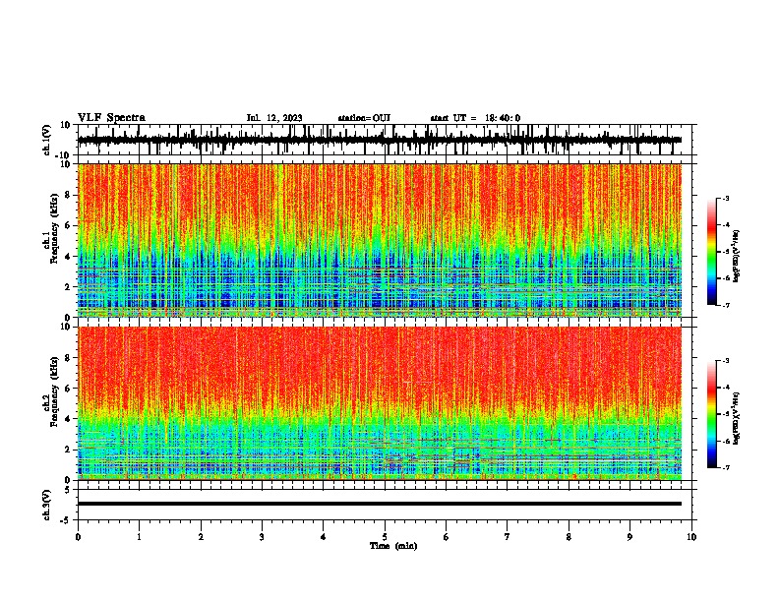The width and height of the screenshot is (779, 602).
Task: Click the ch.2 color bar log(PSD) label
Action: (x=736, y=418)
